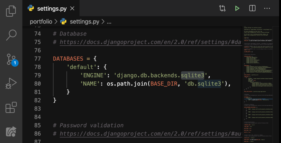
Task: Click the portfolio breadcrumb folder
Action: pyautogui.click(x=41, y=22)
